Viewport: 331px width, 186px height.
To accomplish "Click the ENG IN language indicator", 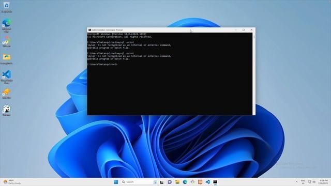I will coord(303,182).
